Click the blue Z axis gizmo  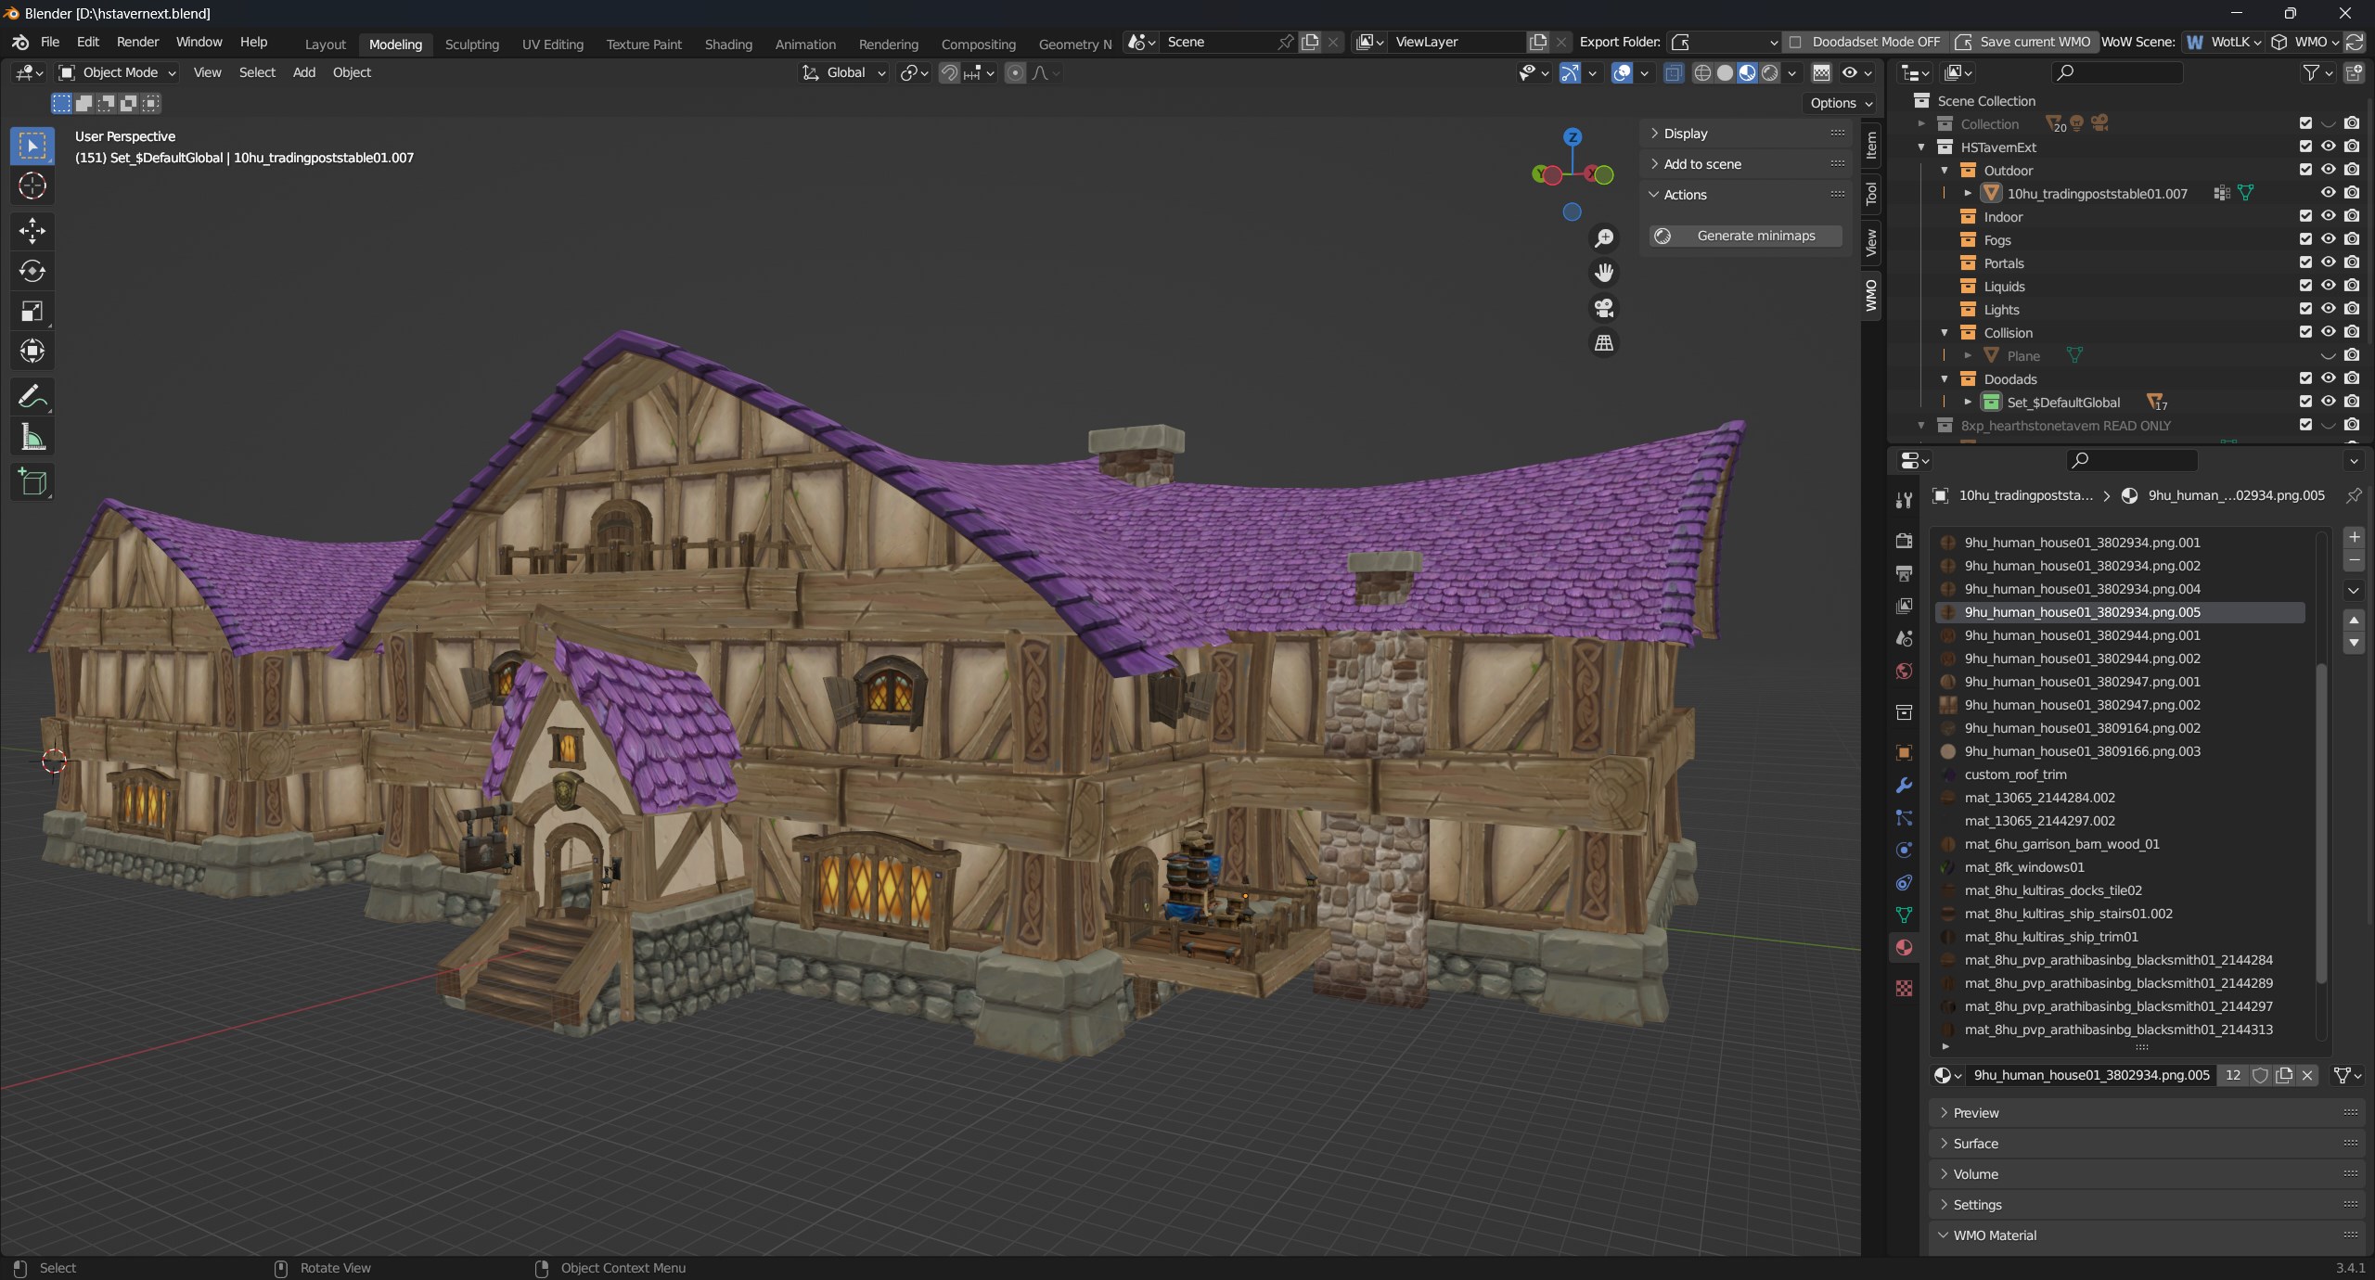click(x=1573, y=137)
